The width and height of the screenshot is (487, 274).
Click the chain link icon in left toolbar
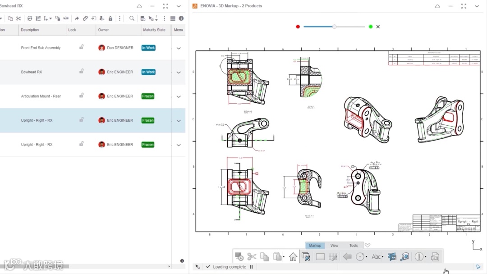click(85, 18)
